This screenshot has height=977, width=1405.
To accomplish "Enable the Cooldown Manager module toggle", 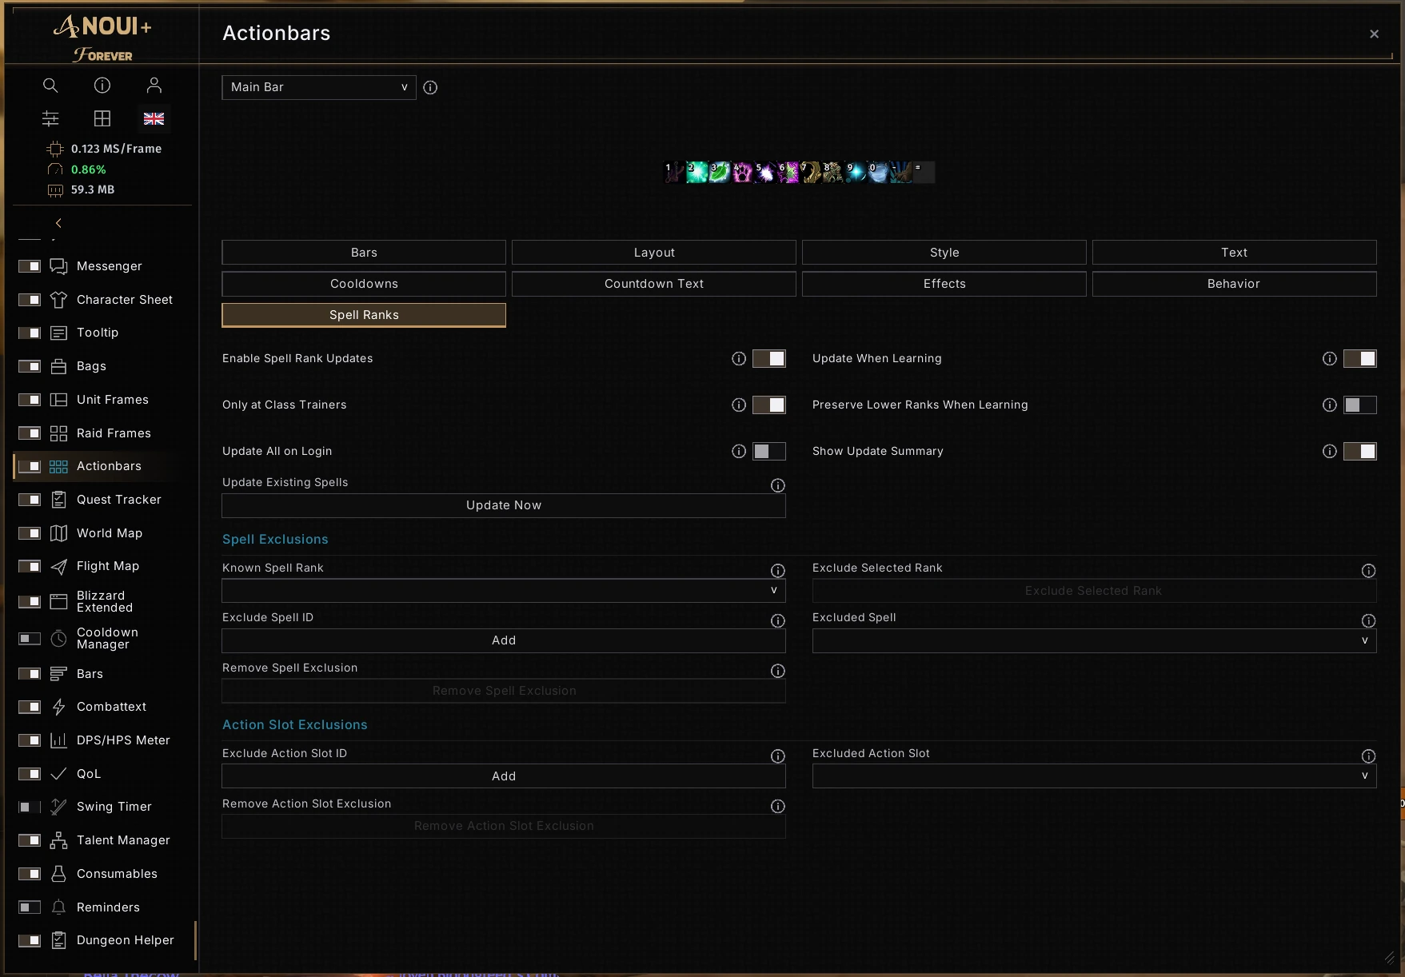I will (x=30, y=639).
